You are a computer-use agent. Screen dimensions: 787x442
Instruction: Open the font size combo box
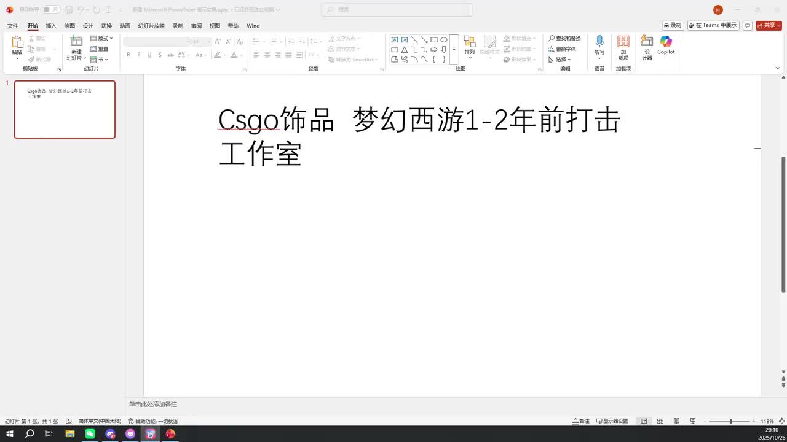tap(200, 42)
